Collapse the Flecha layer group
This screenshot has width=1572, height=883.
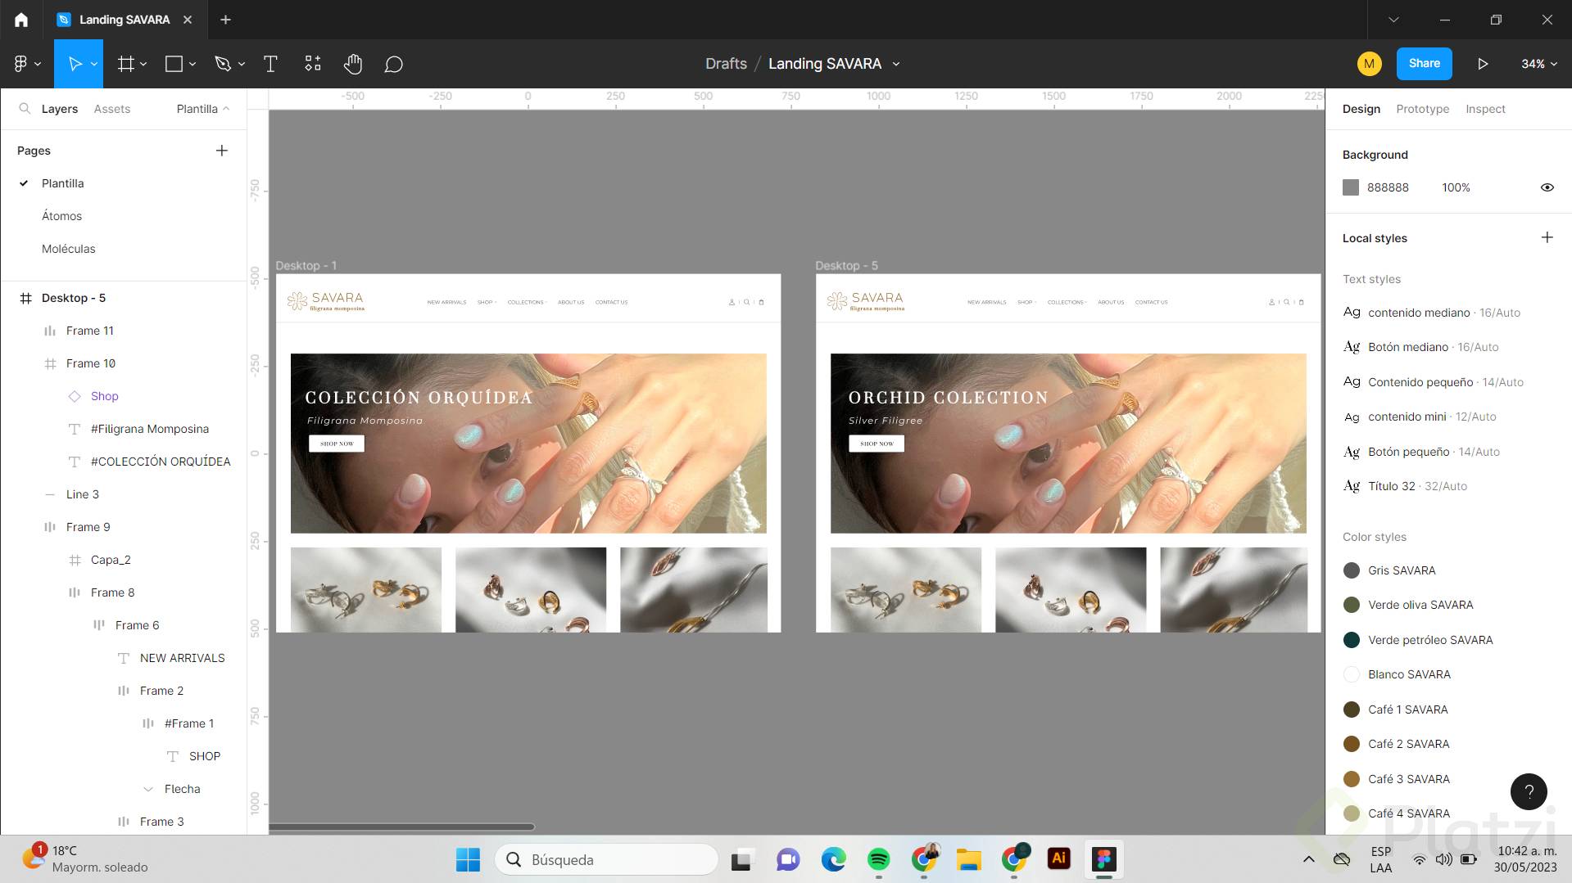click(148, 789)
